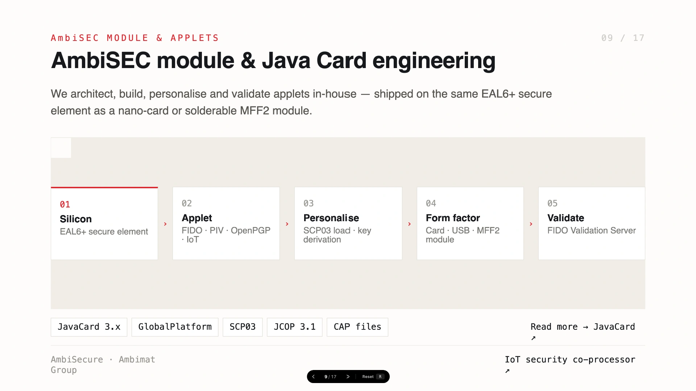Click the external arrow under Read more JavaCard
This screenshot has width=696, height=391.
click(533, 338)
